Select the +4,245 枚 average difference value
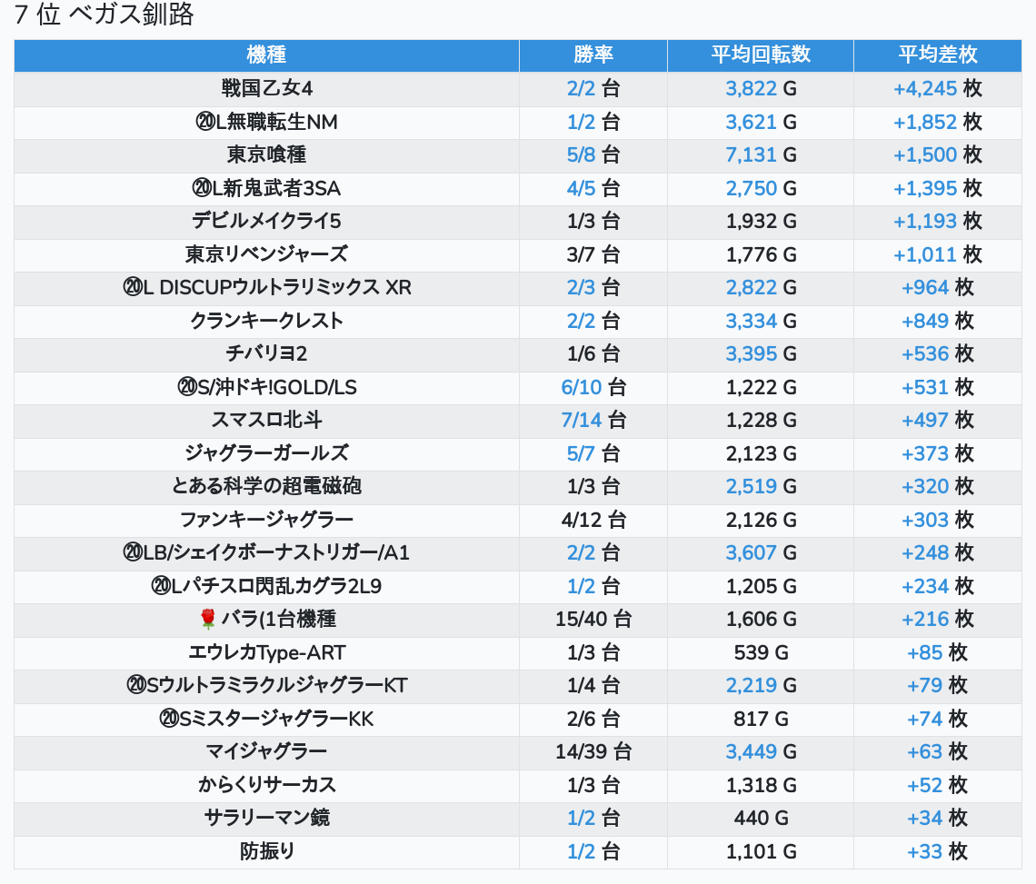Image resolution: width=1036 pixels, height=884 pixels. tap(937, 88)
